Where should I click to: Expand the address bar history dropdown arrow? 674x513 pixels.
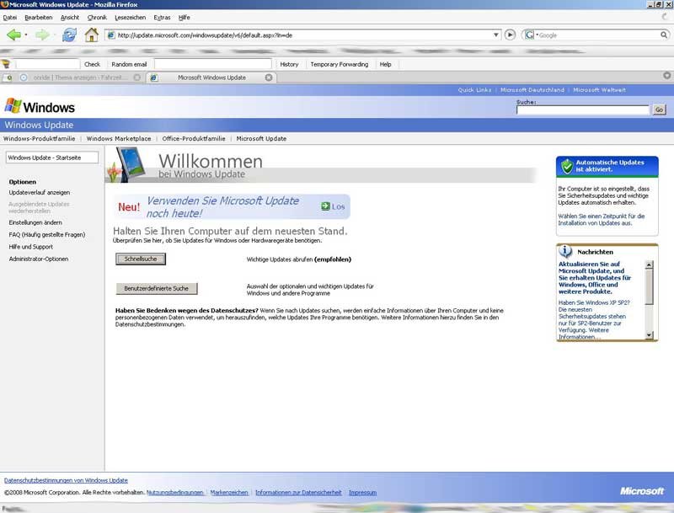[495, 35]
